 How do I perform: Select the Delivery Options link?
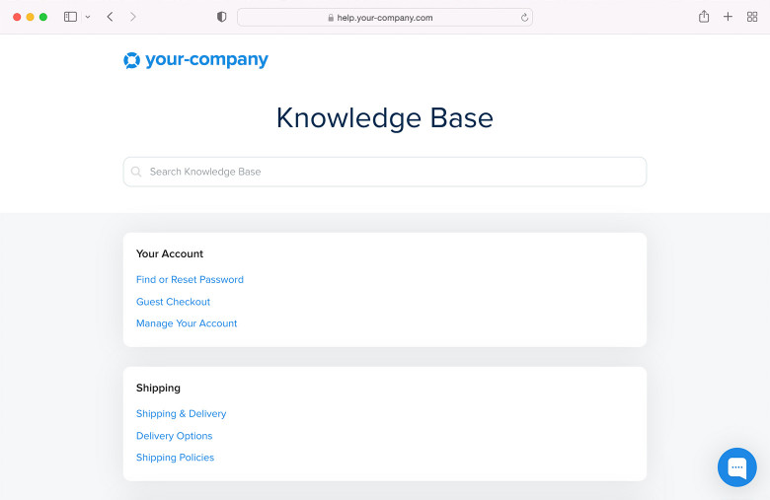click(174, 436)
